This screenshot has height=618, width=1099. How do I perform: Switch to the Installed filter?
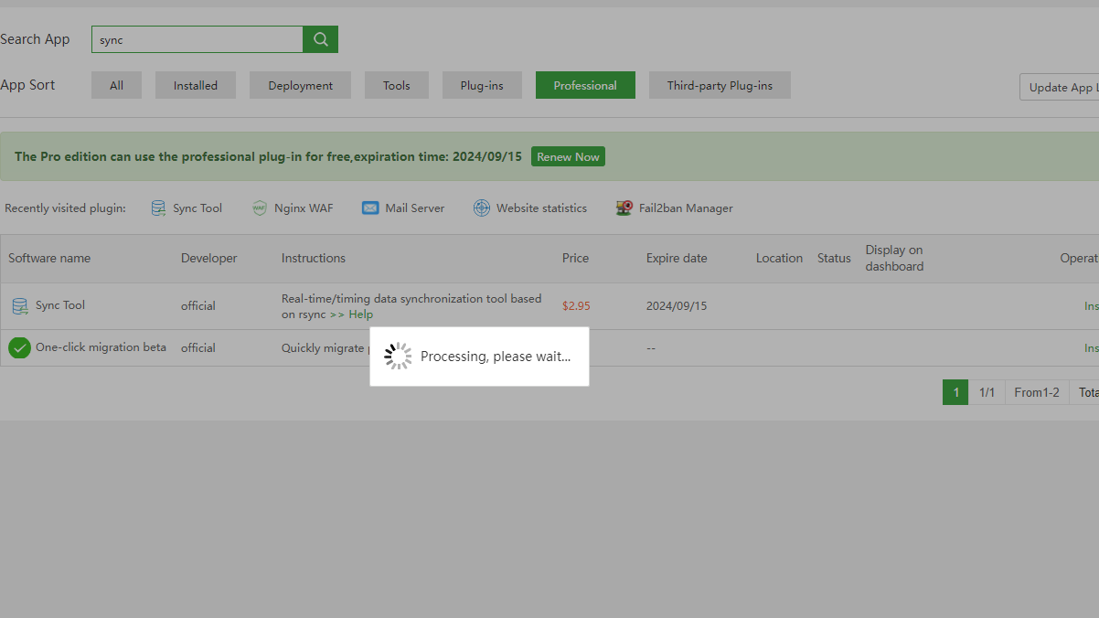[195, 84]
